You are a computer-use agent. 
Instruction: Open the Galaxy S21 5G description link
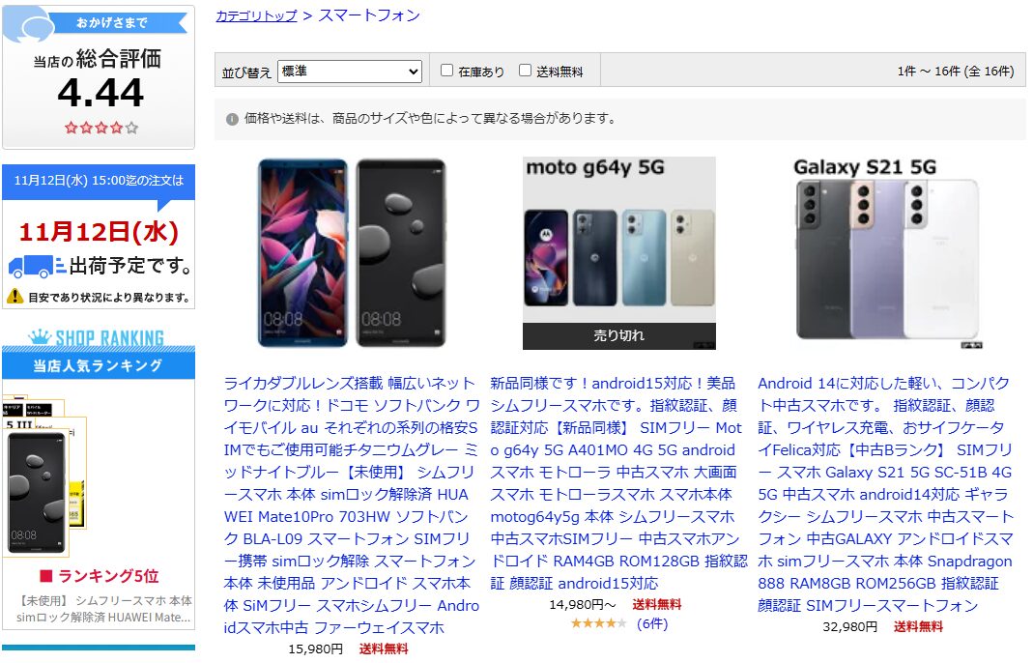pyautogui.click(x=885, y=494)
